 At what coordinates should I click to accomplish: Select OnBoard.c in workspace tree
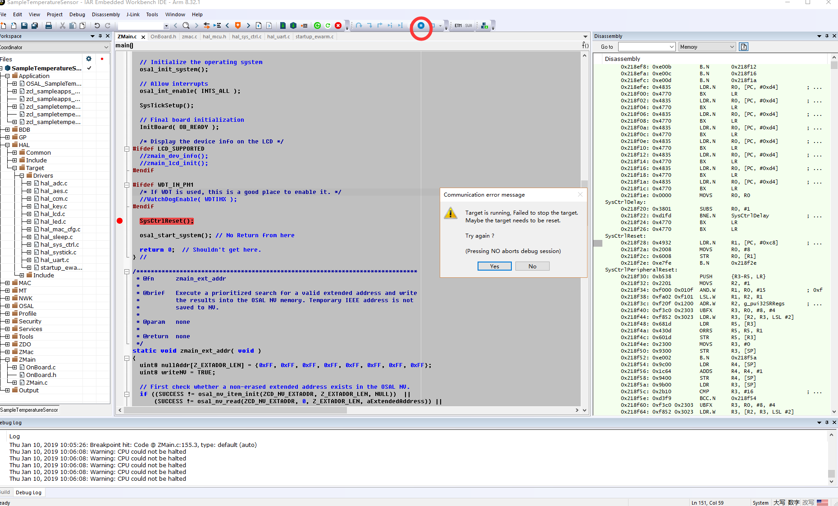pyautogui.click(x=41, y=368)
